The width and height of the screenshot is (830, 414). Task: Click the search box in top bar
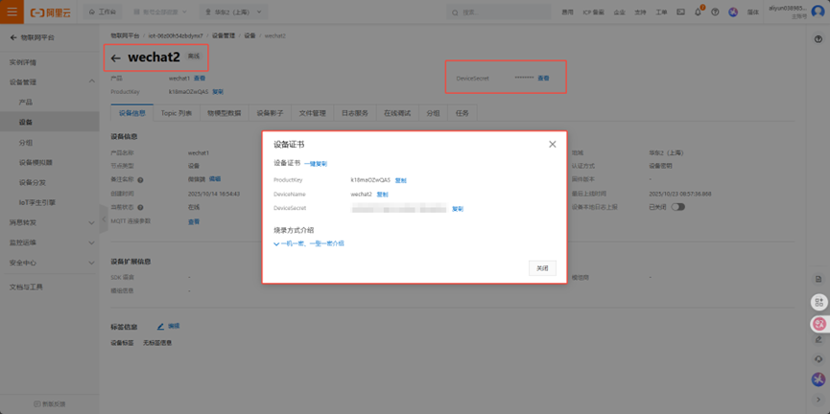pos(499,12)
